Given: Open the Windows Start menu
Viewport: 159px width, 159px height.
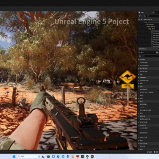Looking at the screenshot, I should coord(14,156).
